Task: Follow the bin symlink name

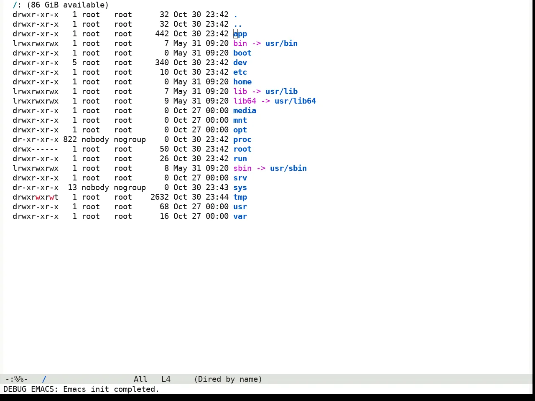Action: (240, 43)
